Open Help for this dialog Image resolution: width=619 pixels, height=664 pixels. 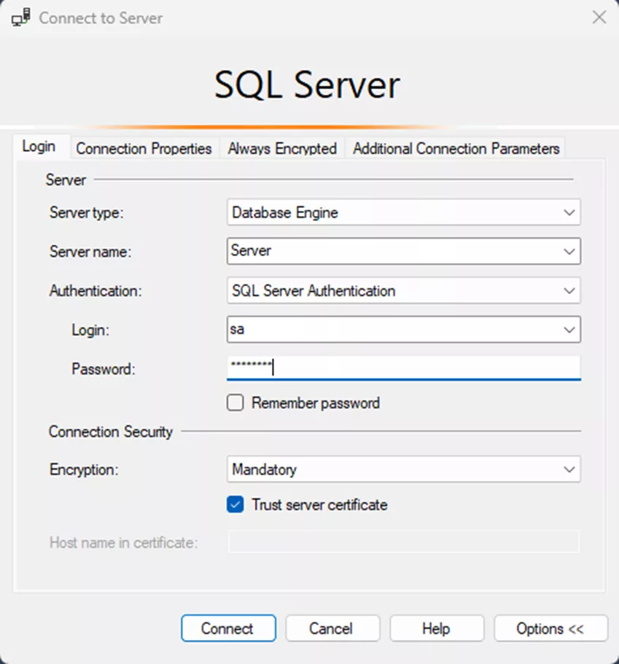coord(437,628)
